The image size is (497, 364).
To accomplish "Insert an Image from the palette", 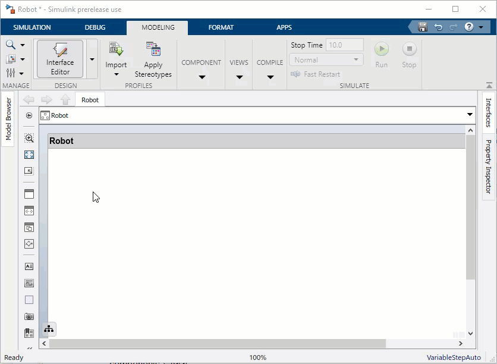I will tap(29, 283).
